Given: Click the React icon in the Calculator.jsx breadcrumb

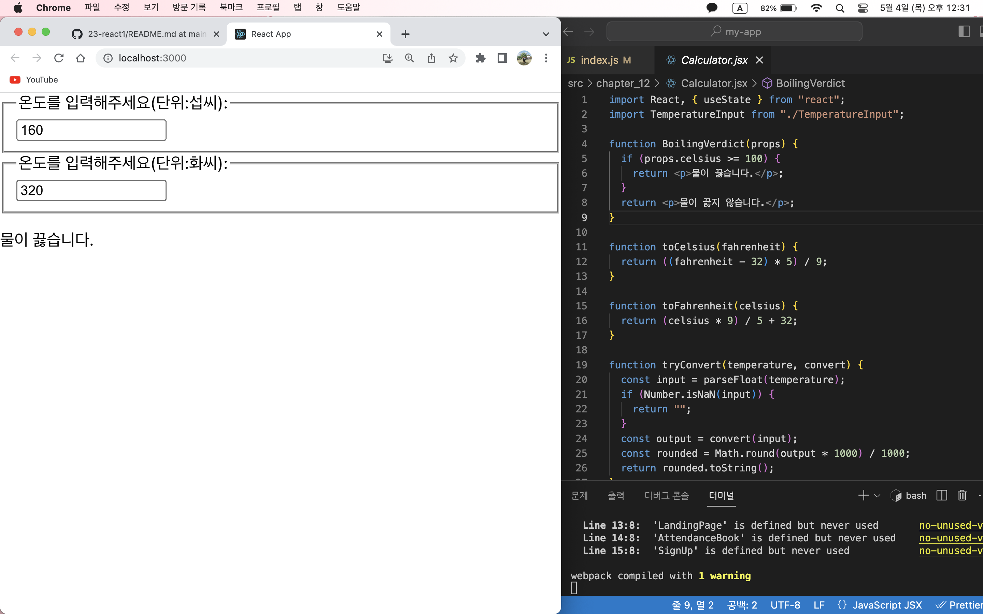Looking at the screenshot, I should pos(671,83).
